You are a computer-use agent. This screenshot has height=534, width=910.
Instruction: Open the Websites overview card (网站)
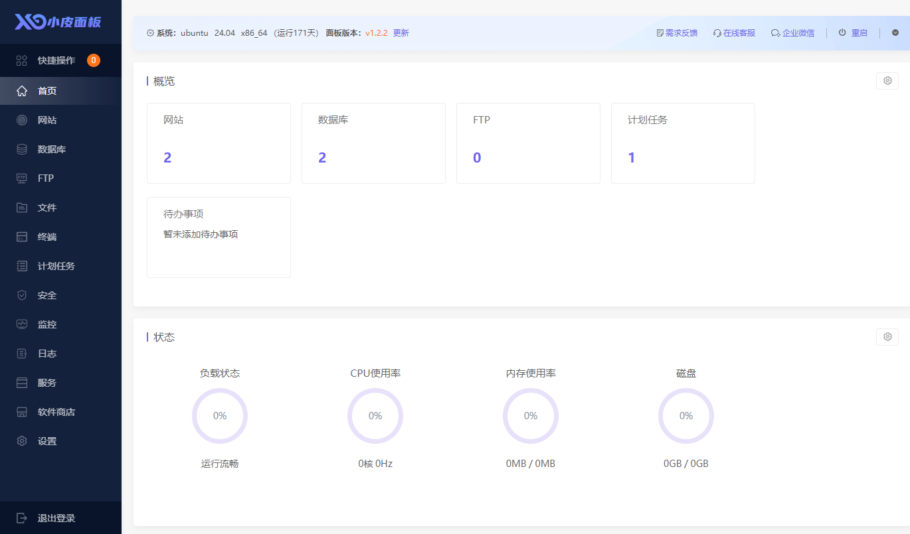219,143
